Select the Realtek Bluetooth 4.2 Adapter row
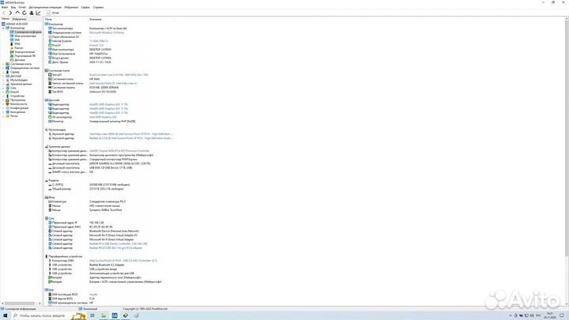The width and height of the screenshot is (569, 320). (x=107, y=265)
